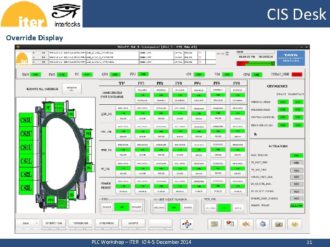Select the CS1U coil block in the diagram

26,147
